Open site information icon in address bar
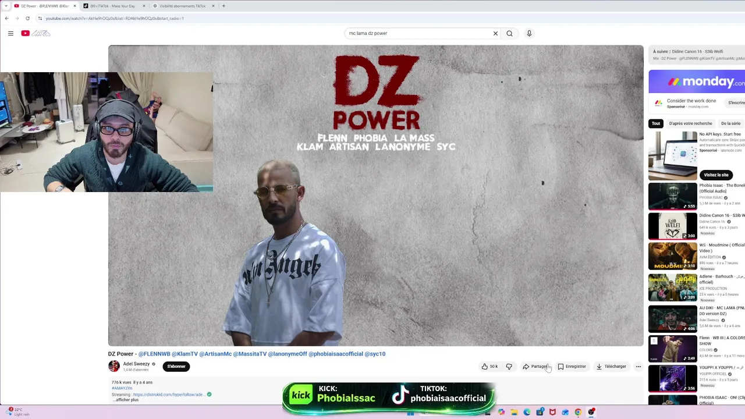 tap(40, 18)
